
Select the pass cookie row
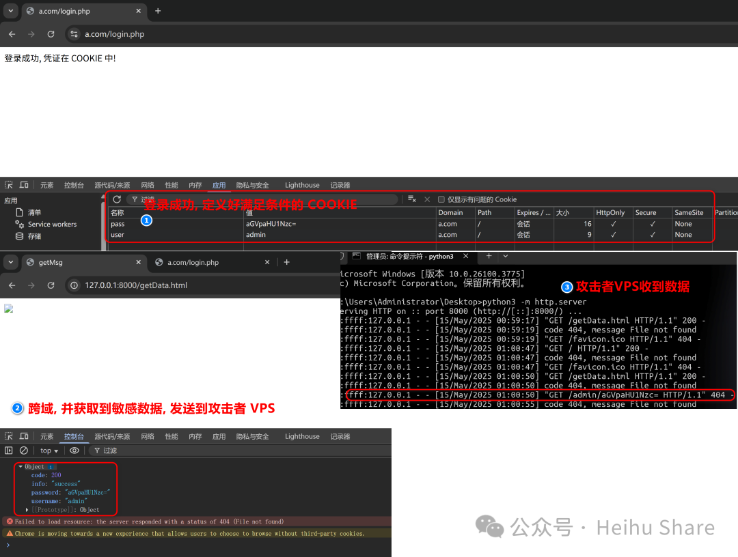pyautogui.click(x=409, y=224)
